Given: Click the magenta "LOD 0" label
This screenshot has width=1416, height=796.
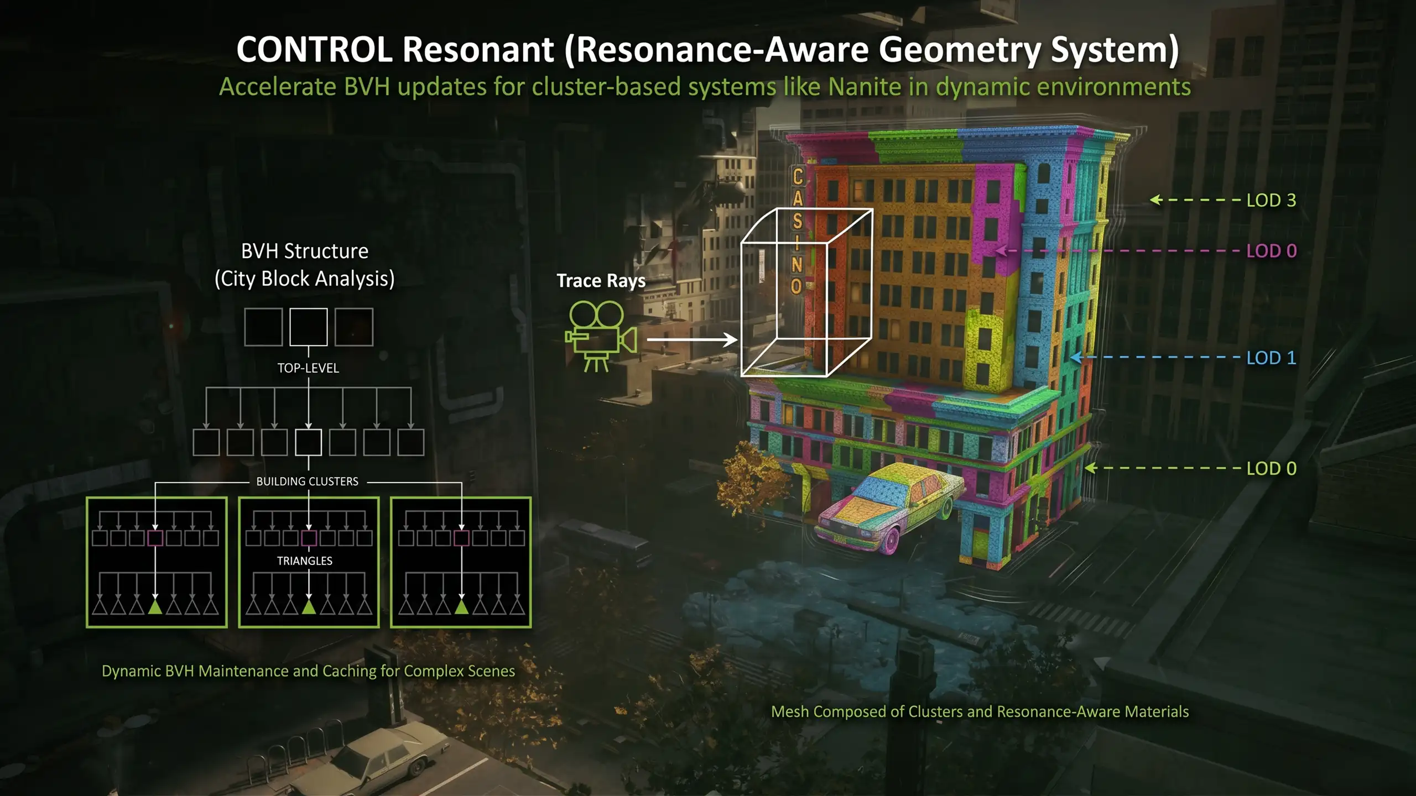Looking at the screenshot, I should pos(1271,251).
